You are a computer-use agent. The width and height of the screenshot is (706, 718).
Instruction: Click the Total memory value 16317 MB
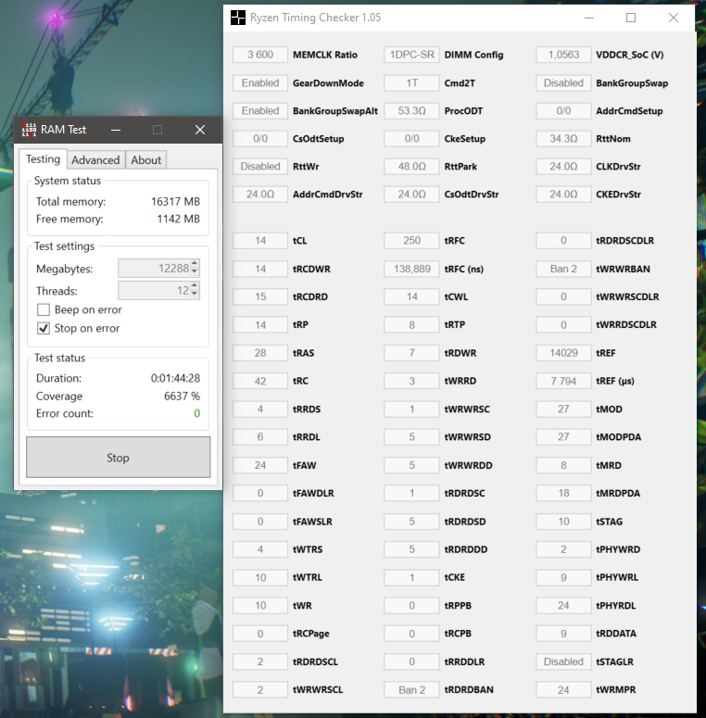click(x=175, y=201)
